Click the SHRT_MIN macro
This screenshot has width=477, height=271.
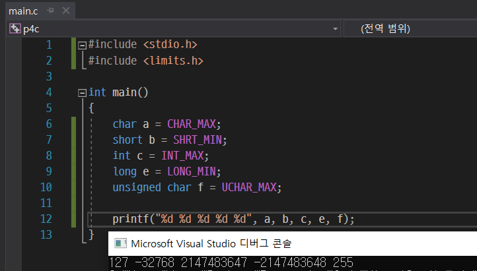click(198, 140)
